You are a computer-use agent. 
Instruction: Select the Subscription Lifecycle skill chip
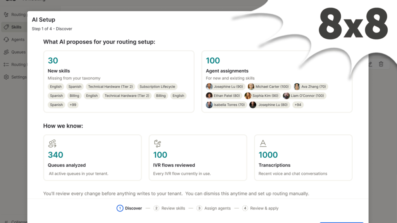pos(157,86)
